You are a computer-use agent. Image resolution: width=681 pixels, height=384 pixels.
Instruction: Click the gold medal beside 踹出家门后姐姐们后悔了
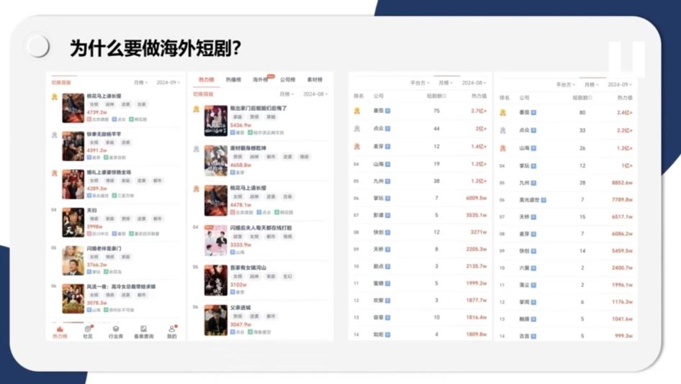tap(197, 109)
